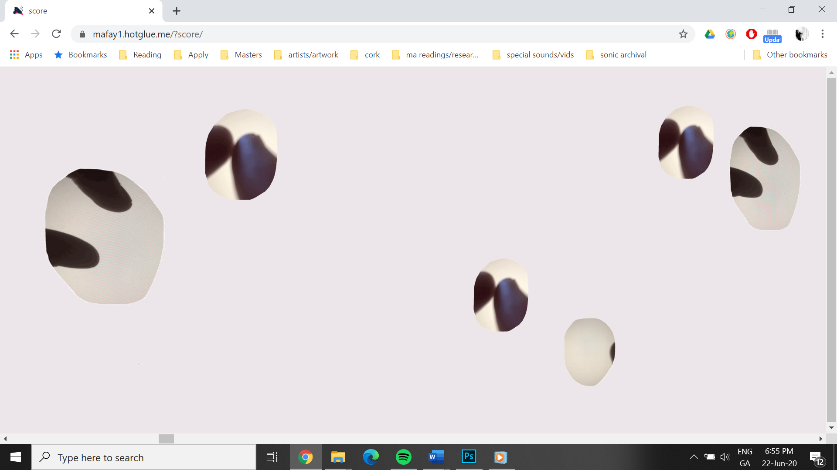View site security lock info
The image size is (837, 470).
click(x=82, y=34)
